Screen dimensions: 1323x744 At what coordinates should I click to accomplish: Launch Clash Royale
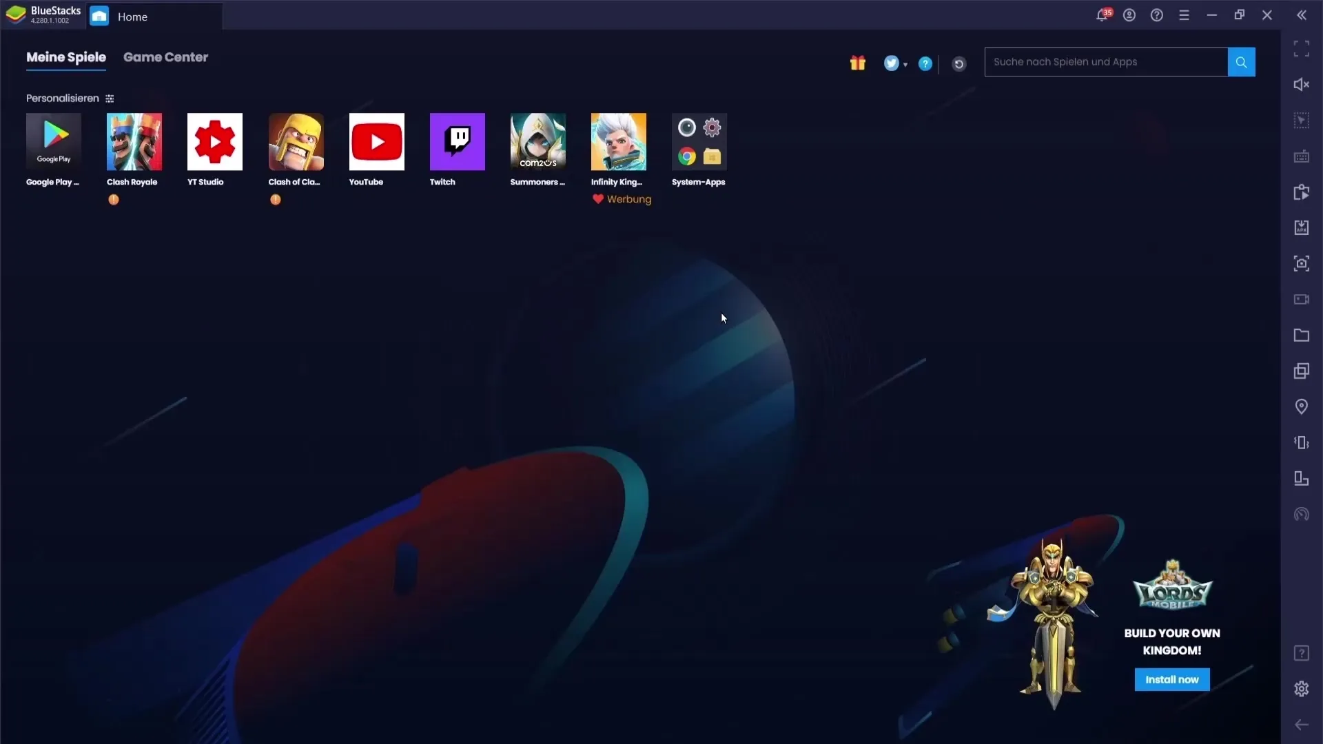(x=134, y=142)
